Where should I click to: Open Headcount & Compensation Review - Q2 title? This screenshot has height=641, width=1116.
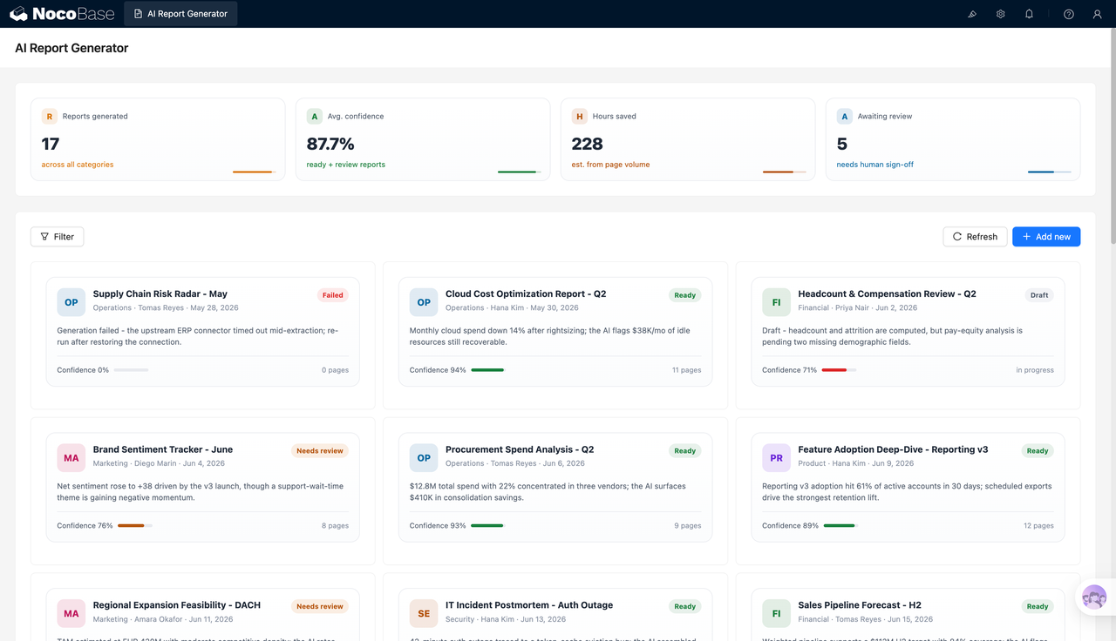887,294
